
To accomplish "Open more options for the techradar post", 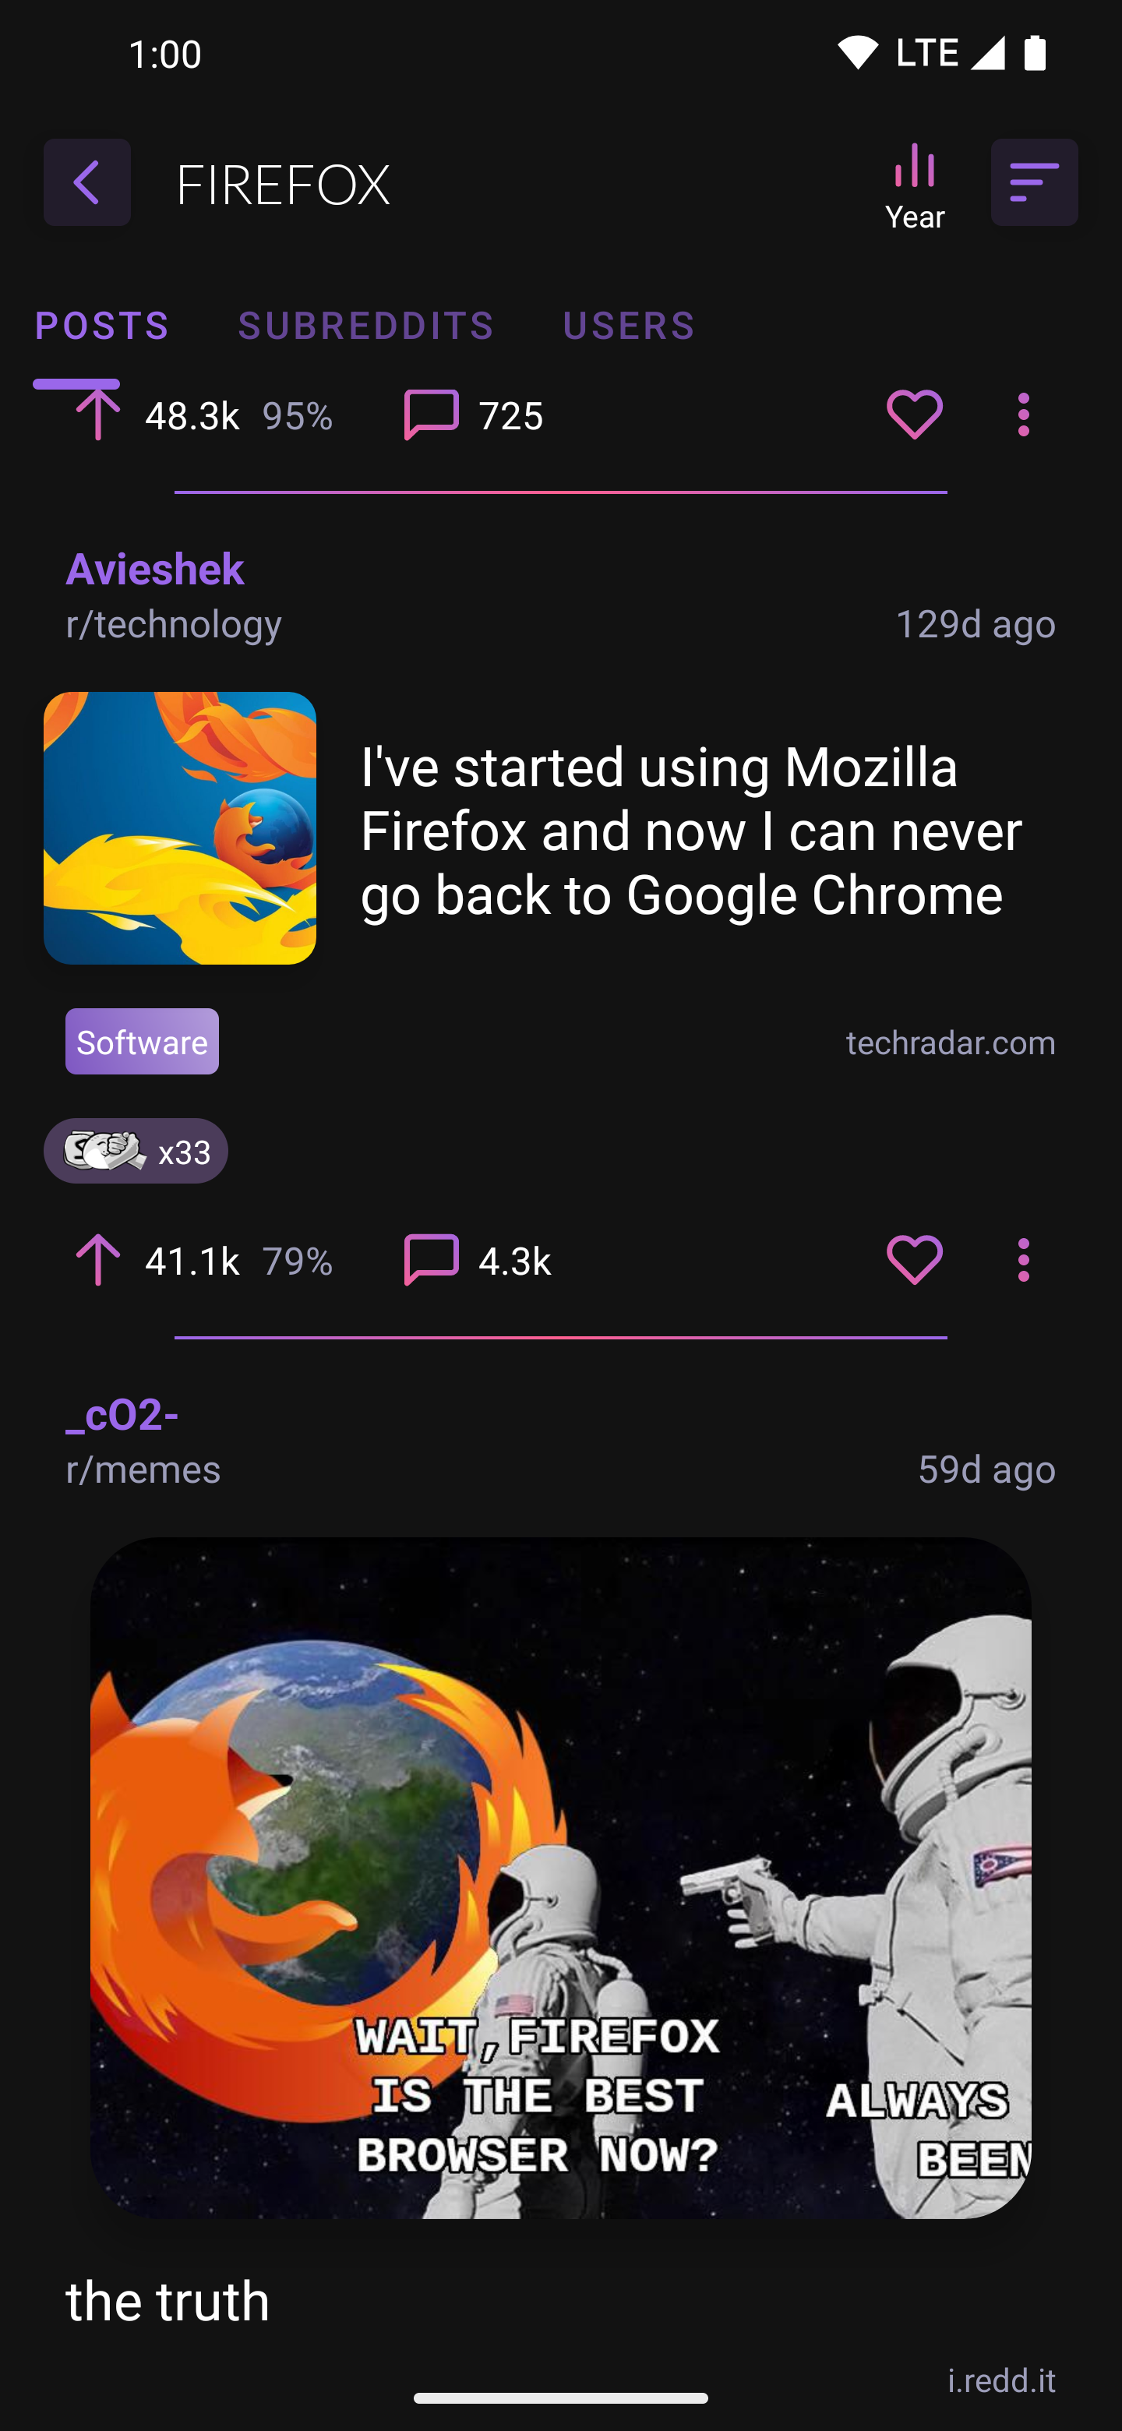I will point(1023,1260).
